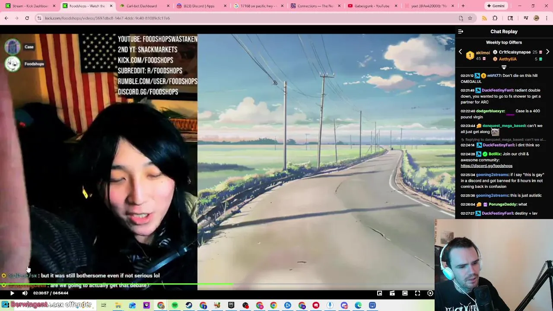Go back to the previous page
553x311 pixels.
[6, 18]
